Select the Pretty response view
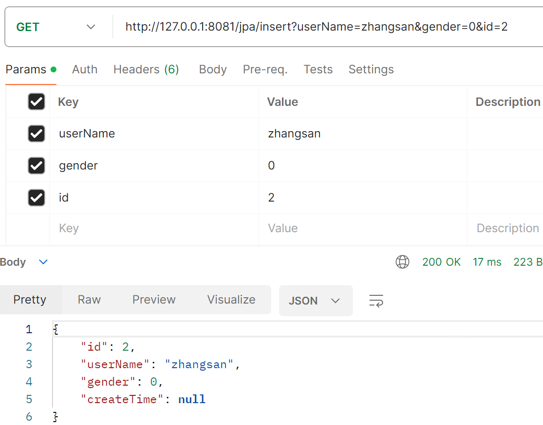The height and width of the screenshot is (425, 543). point(30,300)
